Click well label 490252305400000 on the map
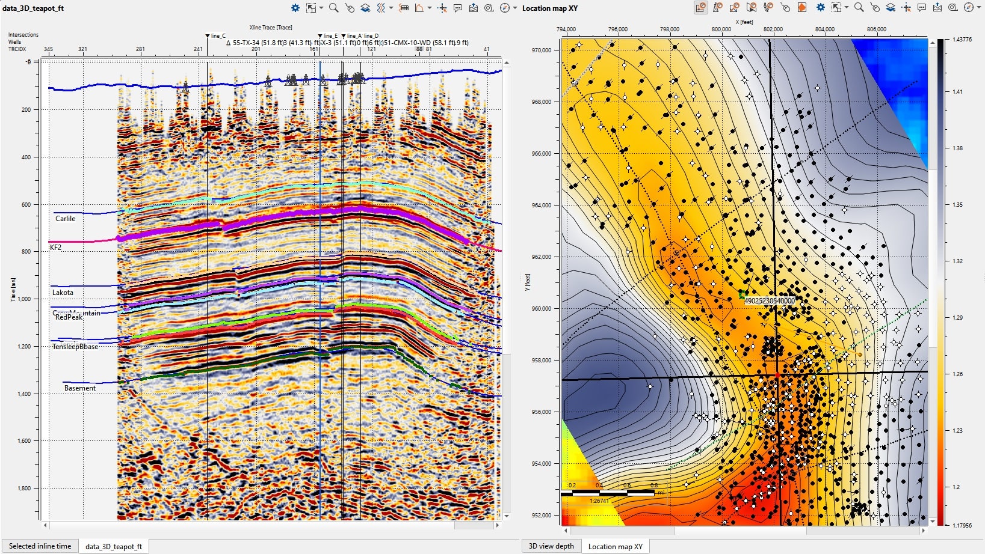 click(770, 300)
